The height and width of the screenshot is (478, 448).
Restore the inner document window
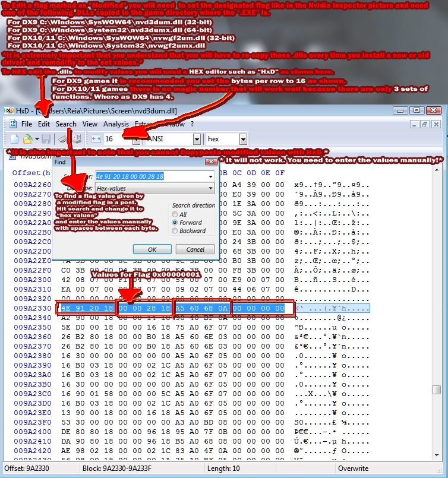[x=425, y=124]
